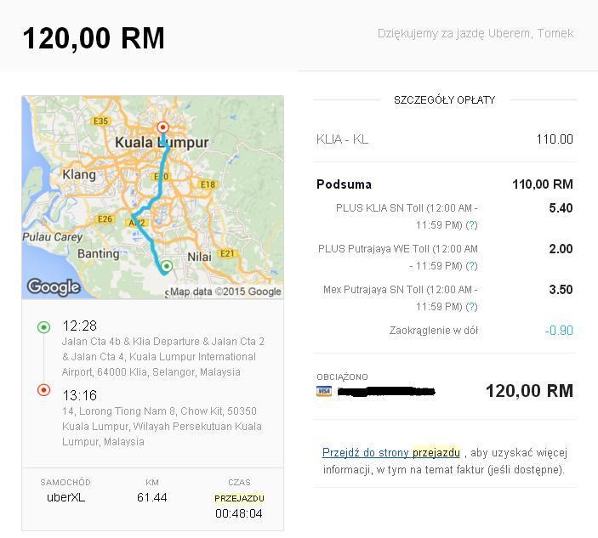Click the trip duration '00:48:04'
598x538 pixels.
point(239,513)
